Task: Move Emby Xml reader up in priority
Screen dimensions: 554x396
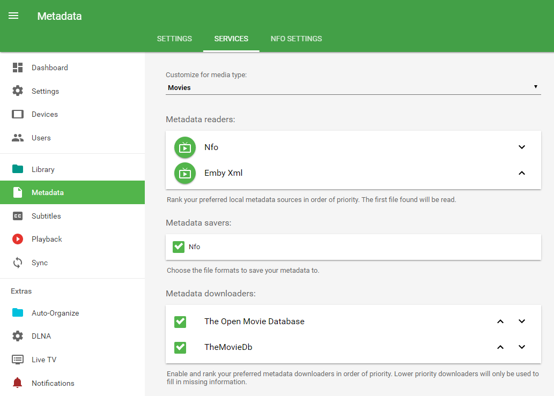Action: coord(522,173)
